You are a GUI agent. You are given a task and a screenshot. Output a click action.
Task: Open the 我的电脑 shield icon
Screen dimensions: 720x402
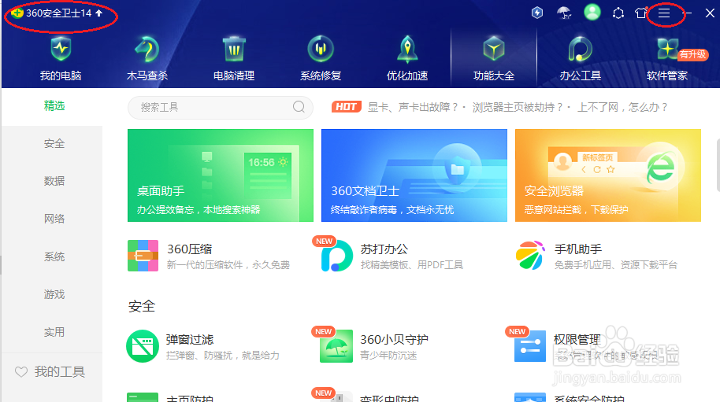click(61, 50)
